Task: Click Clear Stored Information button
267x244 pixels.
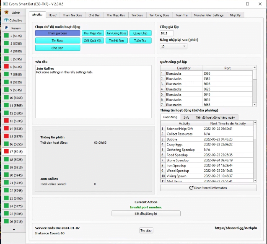Action: pyautogui.click(x=208, y=188)
